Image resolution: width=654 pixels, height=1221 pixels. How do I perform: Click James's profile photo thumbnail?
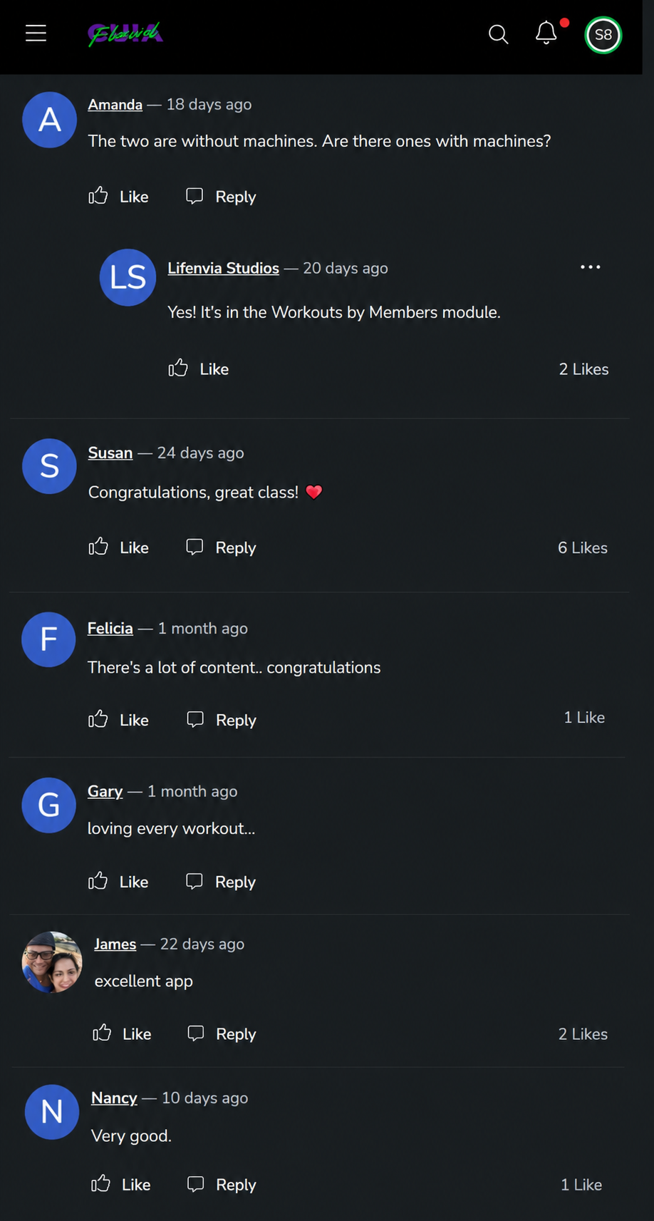pyautogui.click(x=52, y=962)
